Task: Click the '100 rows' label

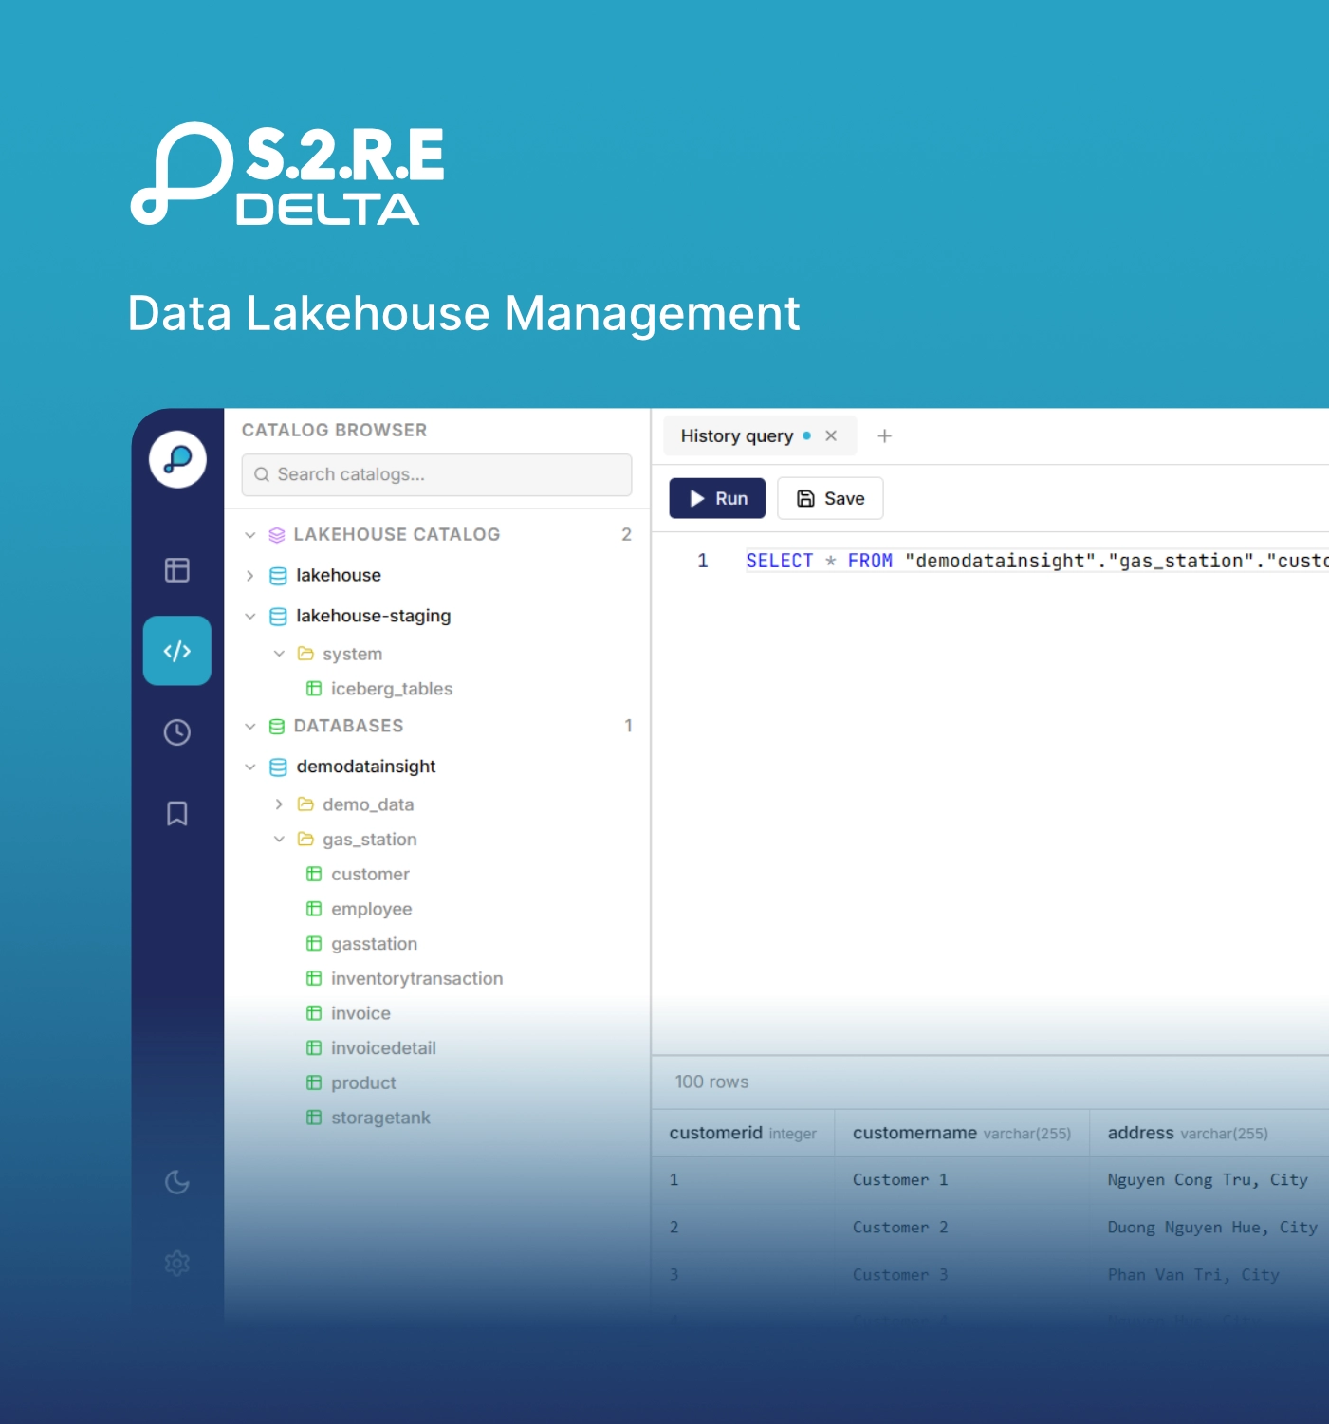Action: pos(711,1082)
